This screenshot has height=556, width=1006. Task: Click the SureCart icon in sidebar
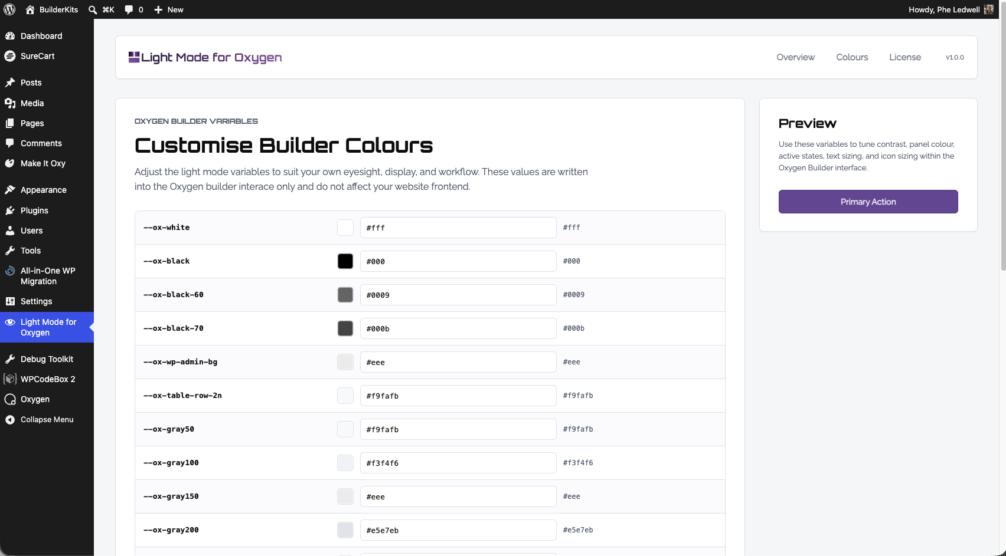point(10,56)
